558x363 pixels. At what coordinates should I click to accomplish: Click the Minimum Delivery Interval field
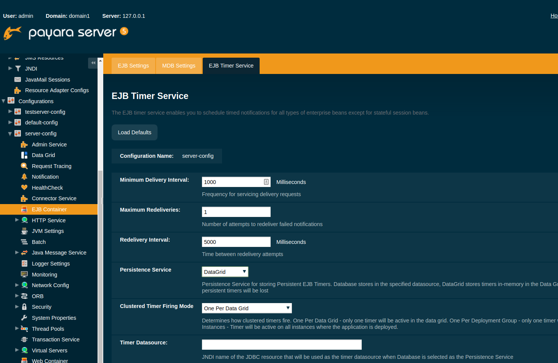point(236,182)
